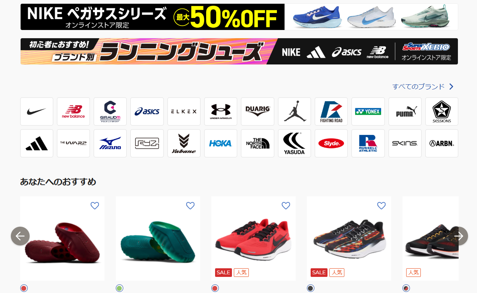Pick the red color swatch under first product
The height and width of the screenshot is (293, 477).
click(24, 288)
